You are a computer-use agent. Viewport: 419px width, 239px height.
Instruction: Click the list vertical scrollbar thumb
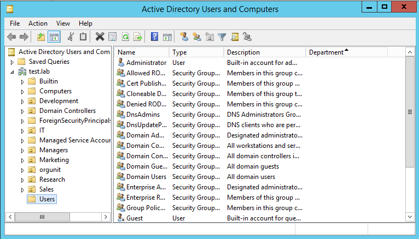coord(410,112)
